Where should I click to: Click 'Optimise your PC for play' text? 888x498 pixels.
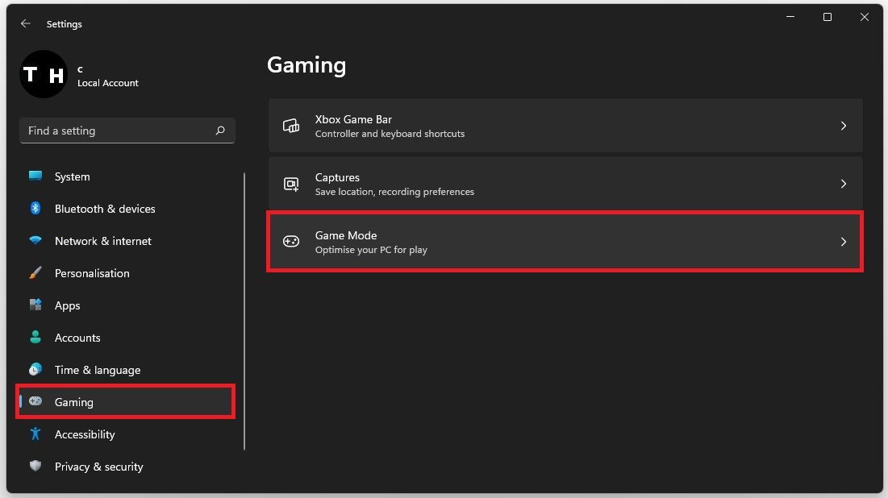[371, 250]
